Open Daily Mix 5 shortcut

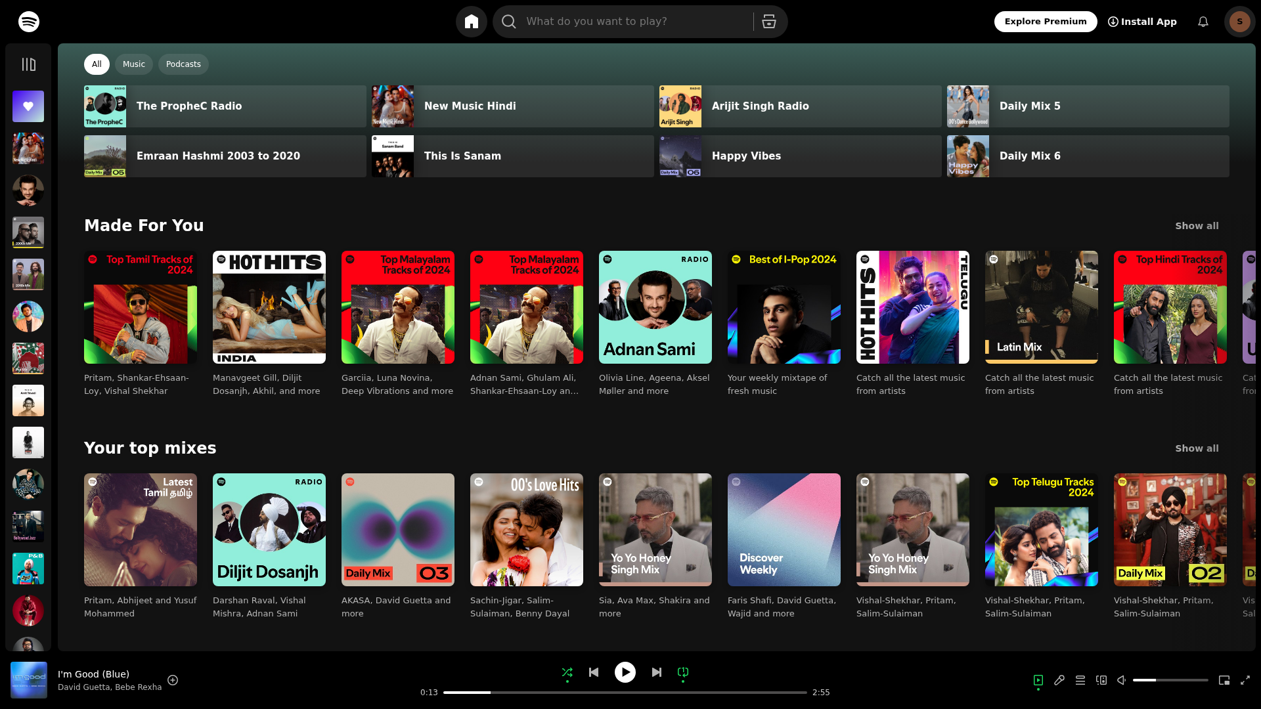(x=1088, y=106)
